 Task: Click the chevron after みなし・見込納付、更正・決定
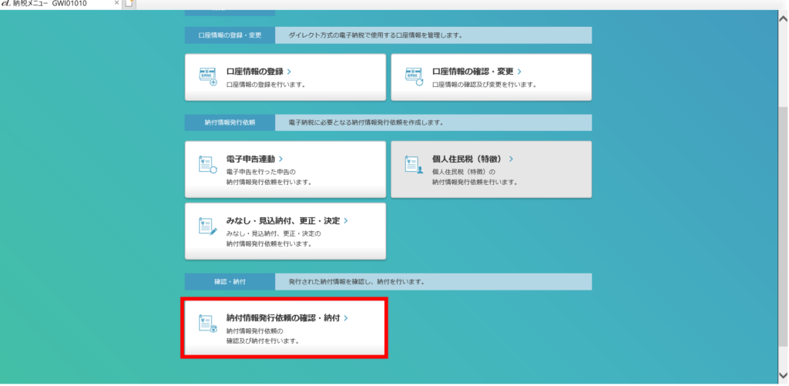346,220
